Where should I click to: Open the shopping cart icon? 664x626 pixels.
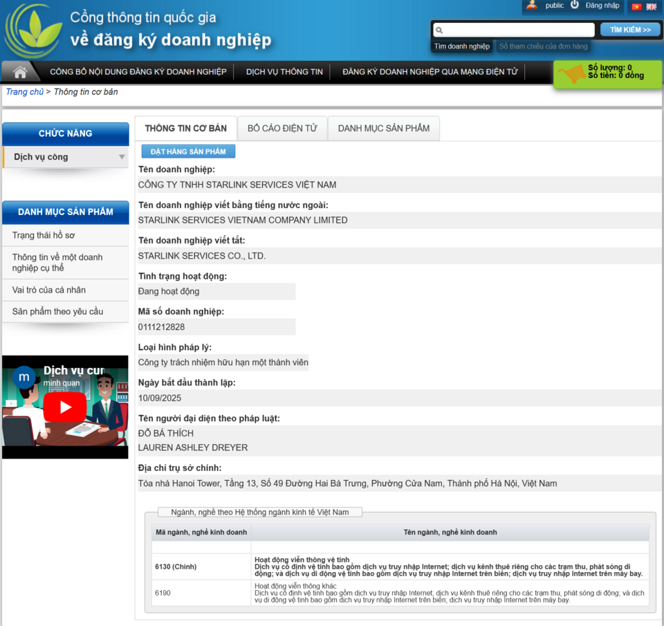click(x=572, y=74)
